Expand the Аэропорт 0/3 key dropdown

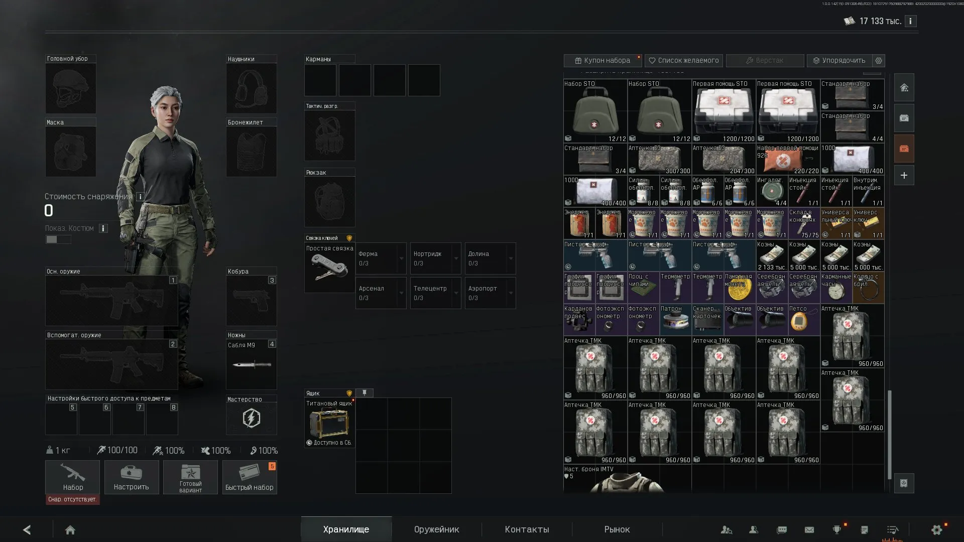(x=491, y=293)
